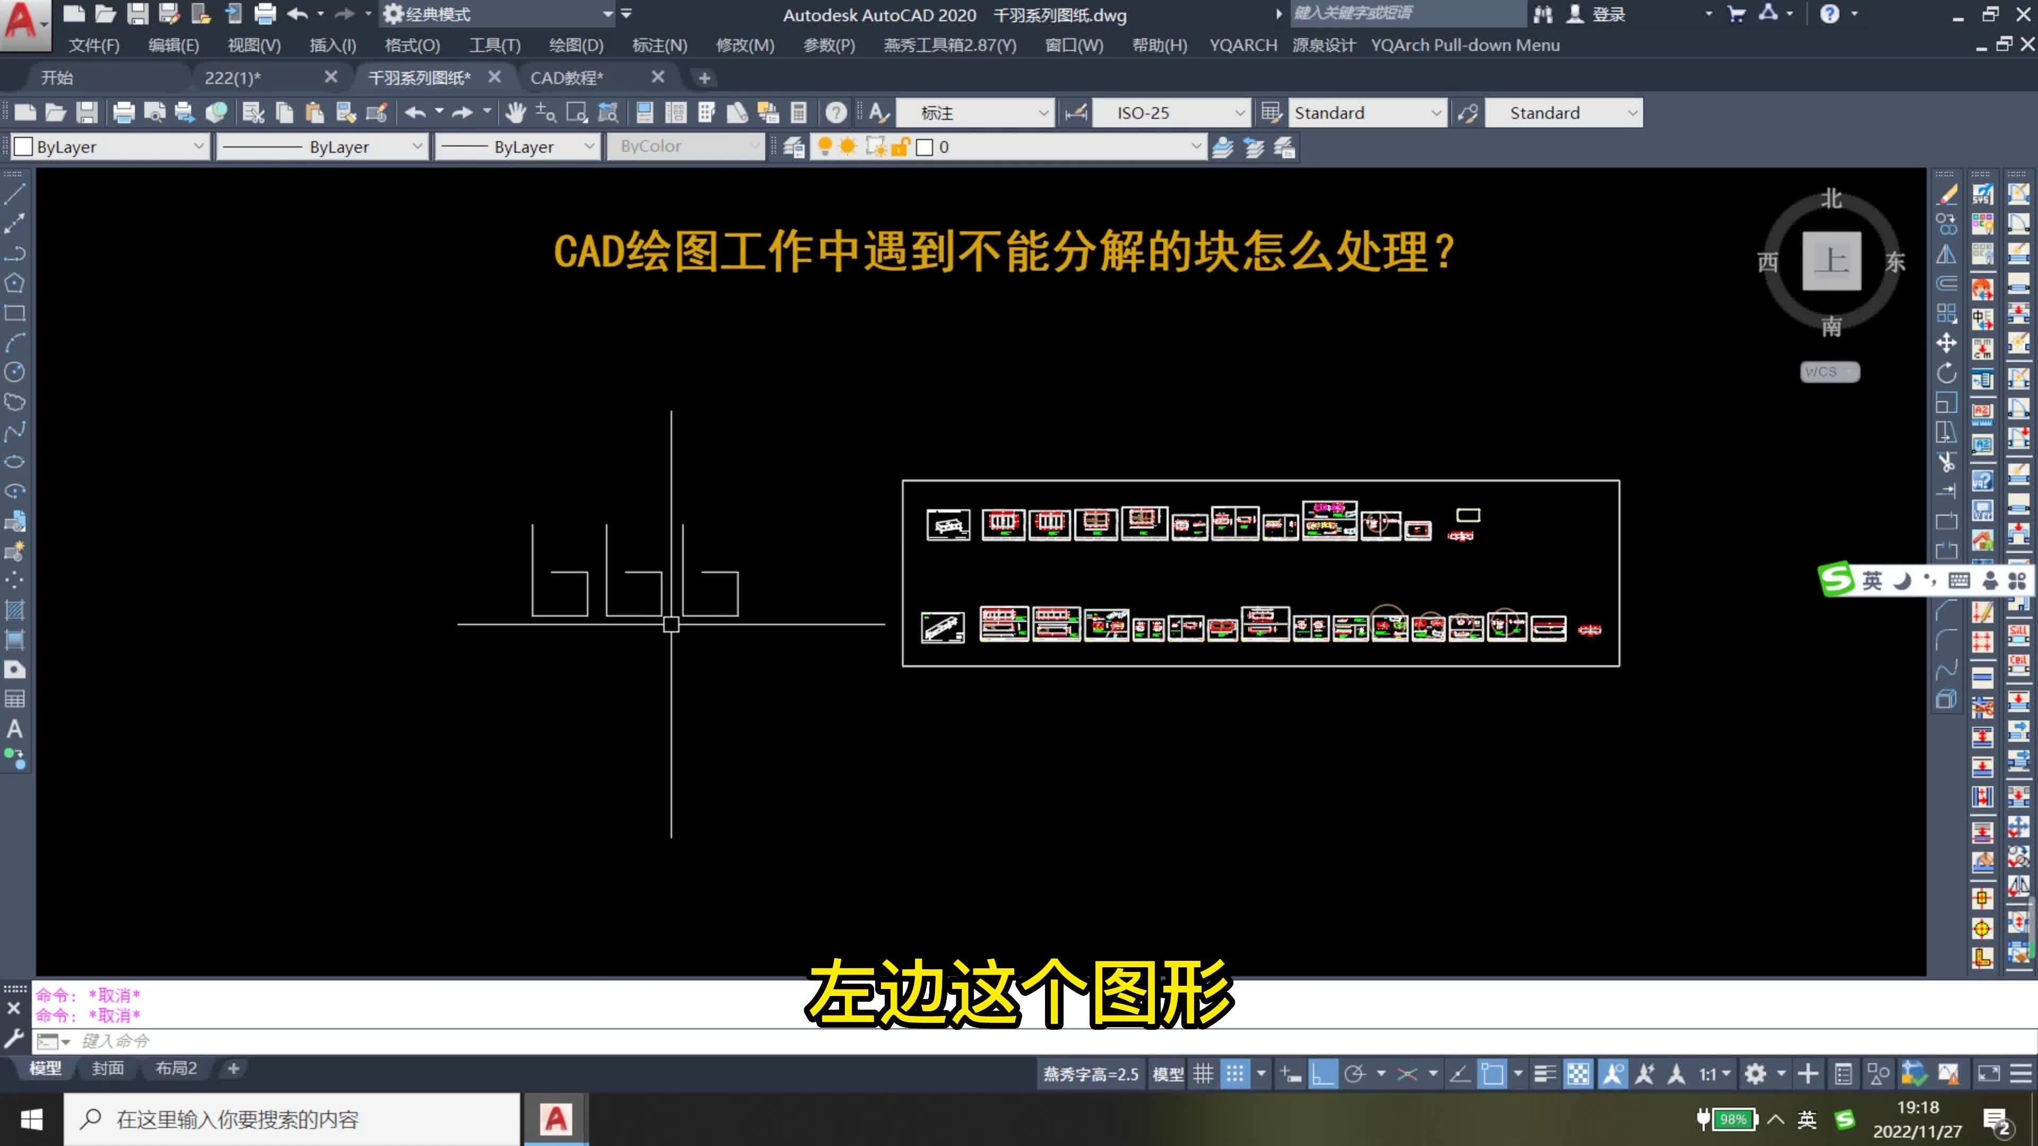Screen dimensions: 2038x1146
Task: Click the Match Properties icon
Action: click(377, 113)
